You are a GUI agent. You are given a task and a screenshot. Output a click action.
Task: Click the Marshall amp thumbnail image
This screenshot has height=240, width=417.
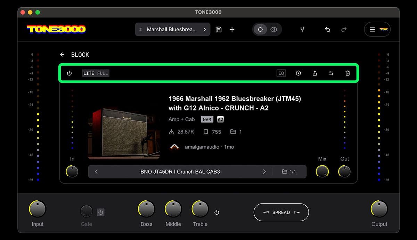(x=124, y=133)
